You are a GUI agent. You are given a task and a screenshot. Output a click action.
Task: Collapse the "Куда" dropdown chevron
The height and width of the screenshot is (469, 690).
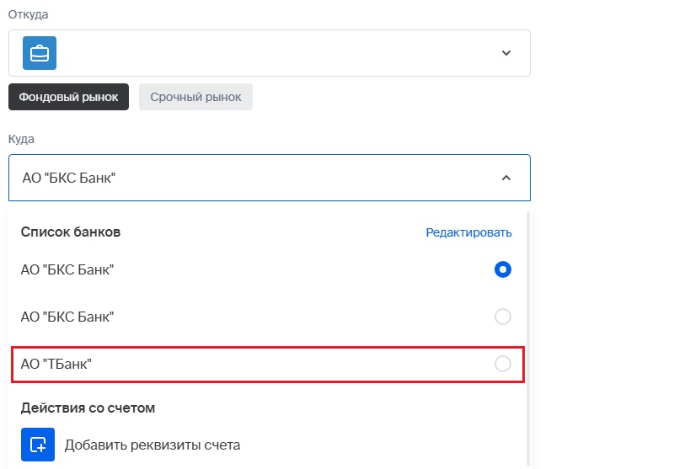click(x=506, y=178)
